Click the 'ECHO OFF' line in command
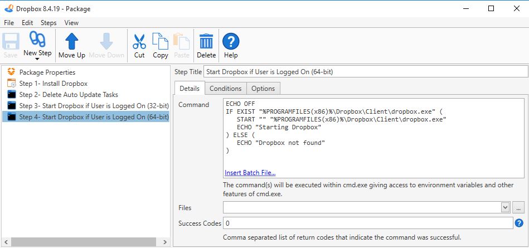Image resolution: width=529 pixels, height=248 pixels. coord(240,104)
